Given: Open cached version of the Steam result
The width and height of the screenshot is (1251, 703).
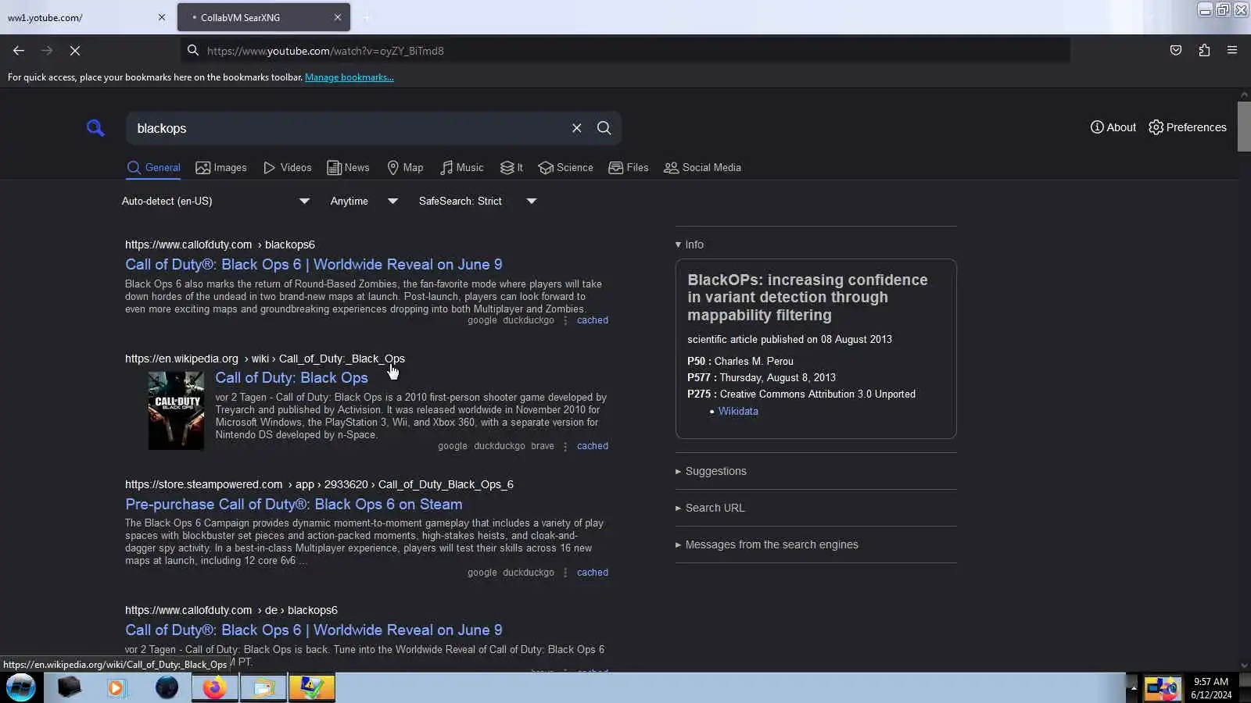Looking at the screenshot, I should tap(593, 573).
